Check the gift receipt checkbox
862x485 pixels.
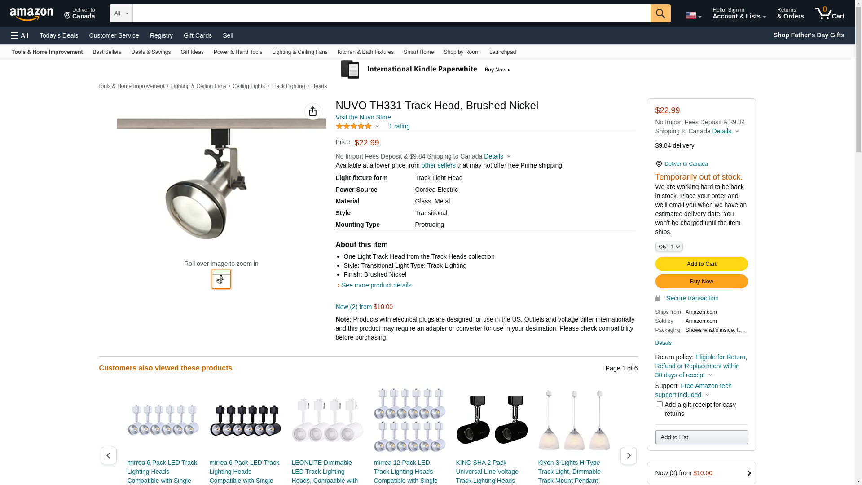660,405
